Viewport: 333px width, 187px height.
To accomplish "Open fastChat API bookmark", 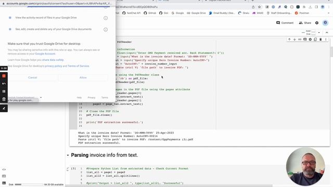I will [x=131, y=13].
